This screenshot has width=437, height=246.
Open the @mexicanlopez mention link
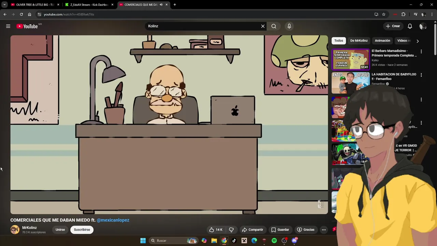(113, 220)
